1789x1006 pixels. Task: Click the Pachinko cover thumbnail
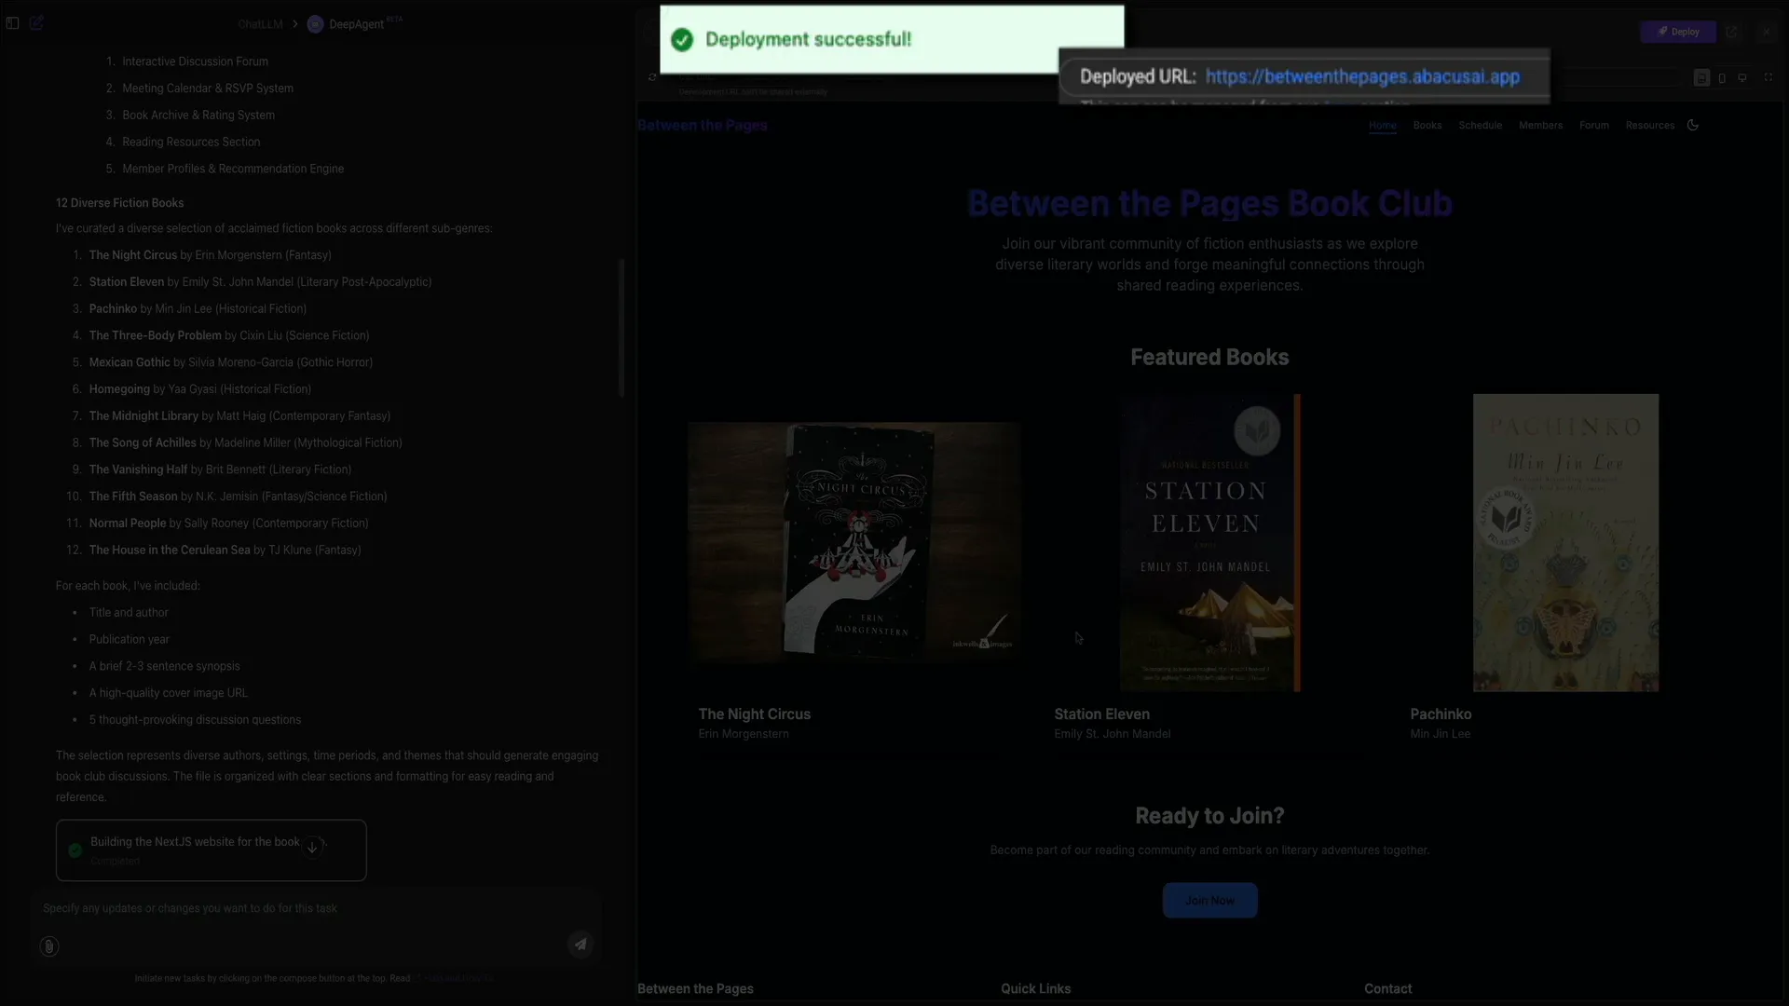[x=1565, y=542]
